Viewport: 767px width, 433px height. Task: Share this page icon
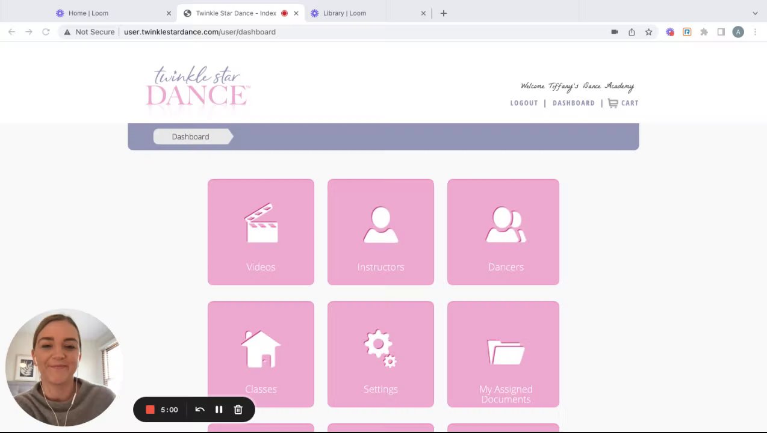coord(632,32)
